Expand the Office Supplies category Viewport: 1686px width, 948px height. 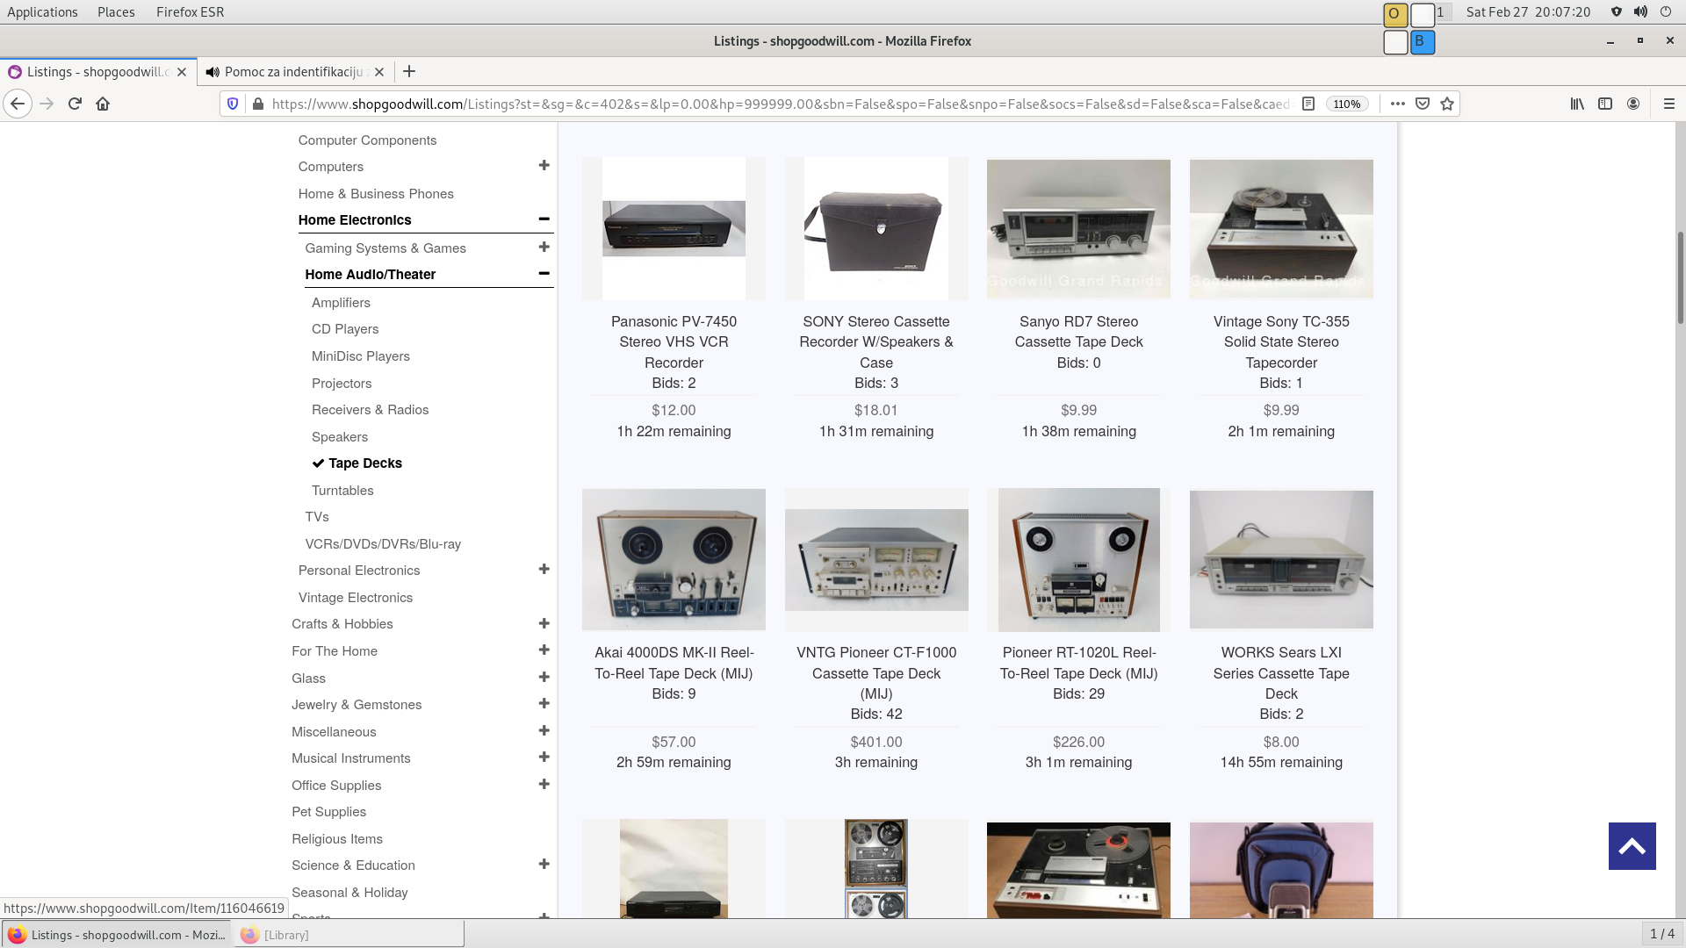coord(544,785)
